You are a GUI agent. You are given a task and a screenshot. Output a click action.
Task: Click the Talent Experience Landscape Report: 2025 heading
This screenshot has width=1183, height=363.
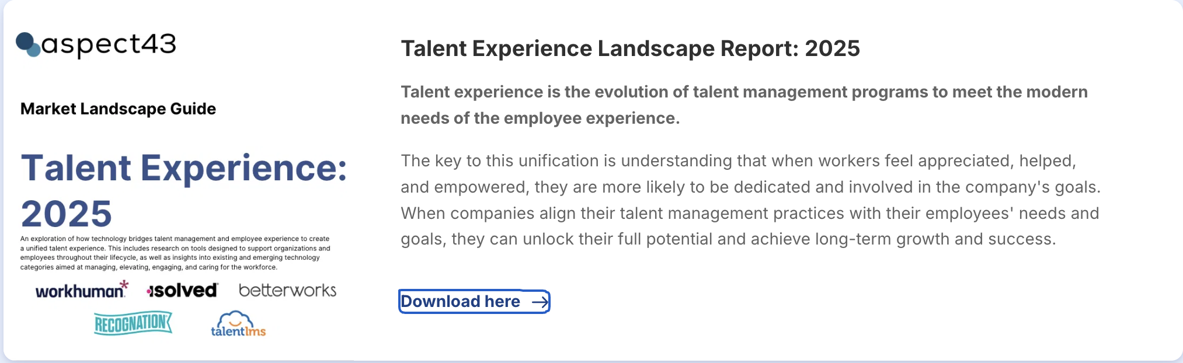click(630, 48)
